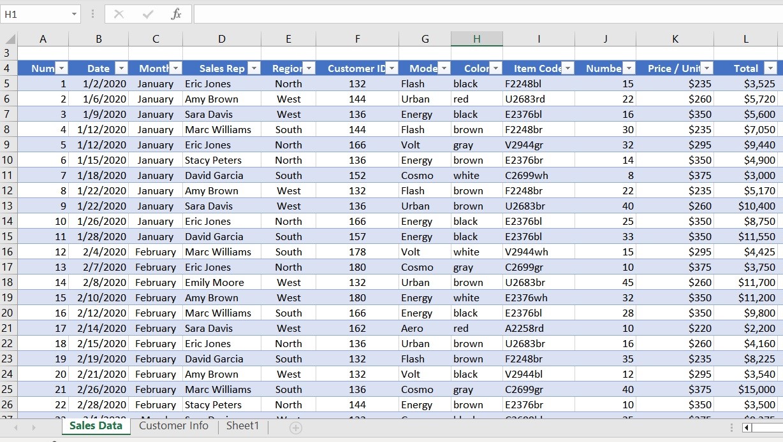Click cell with Eric Jones in row 5
The width and height of the screenshot is (783, 442).
click(x=222, y=83)
